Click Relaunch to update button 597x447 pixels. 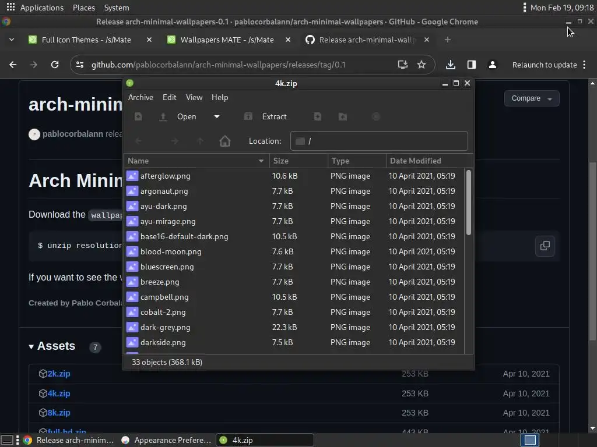point(545,65)
